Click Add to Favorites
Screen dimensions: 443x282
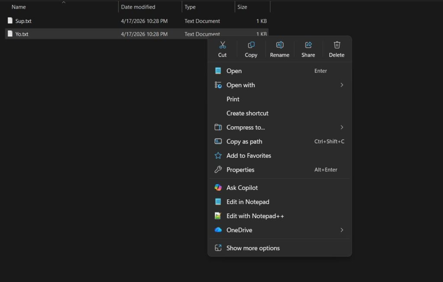pos(280,156)
